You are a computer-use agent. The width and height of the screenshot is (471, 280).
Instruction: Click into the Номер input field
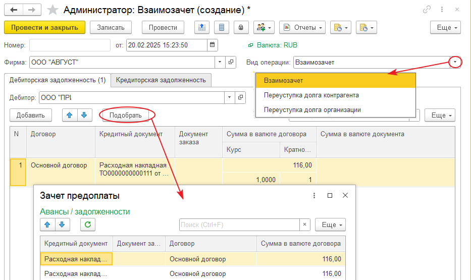tap(70, 45)
